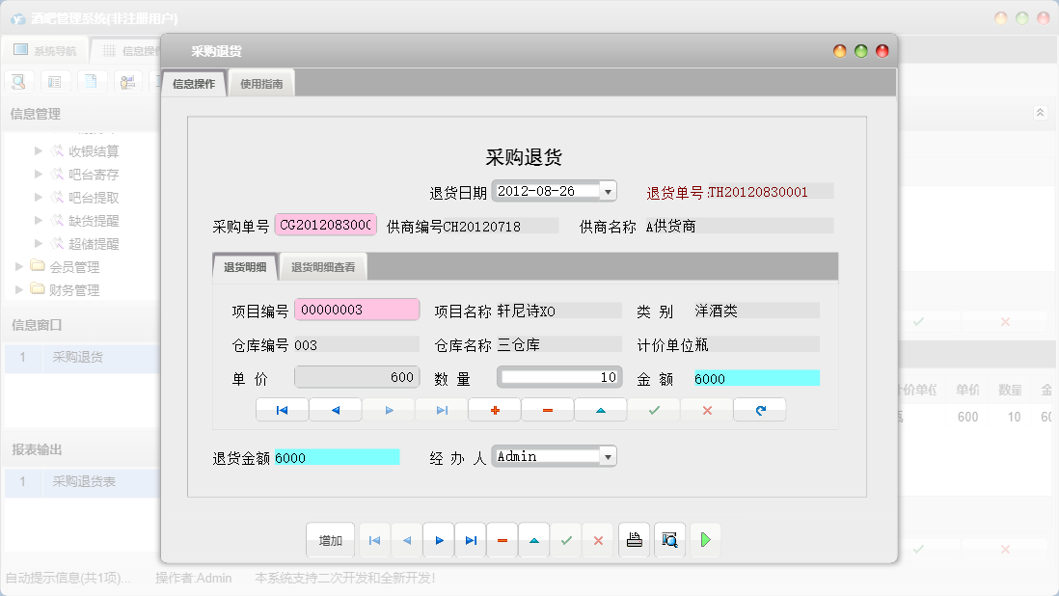The height and width of the screenshot is (596, 1059).
Task: Click 项目名称 轩尼诗XO field
Action: tap(559, 311)
